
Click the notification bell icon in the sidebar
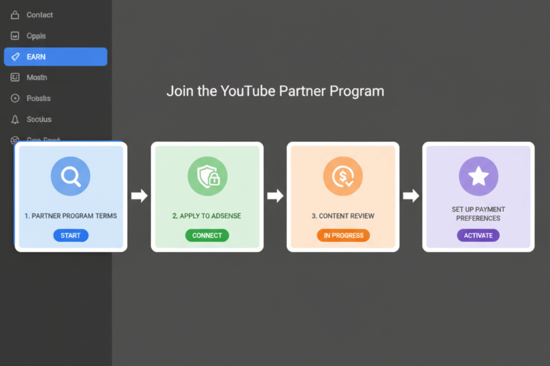[x=14, y=119]
